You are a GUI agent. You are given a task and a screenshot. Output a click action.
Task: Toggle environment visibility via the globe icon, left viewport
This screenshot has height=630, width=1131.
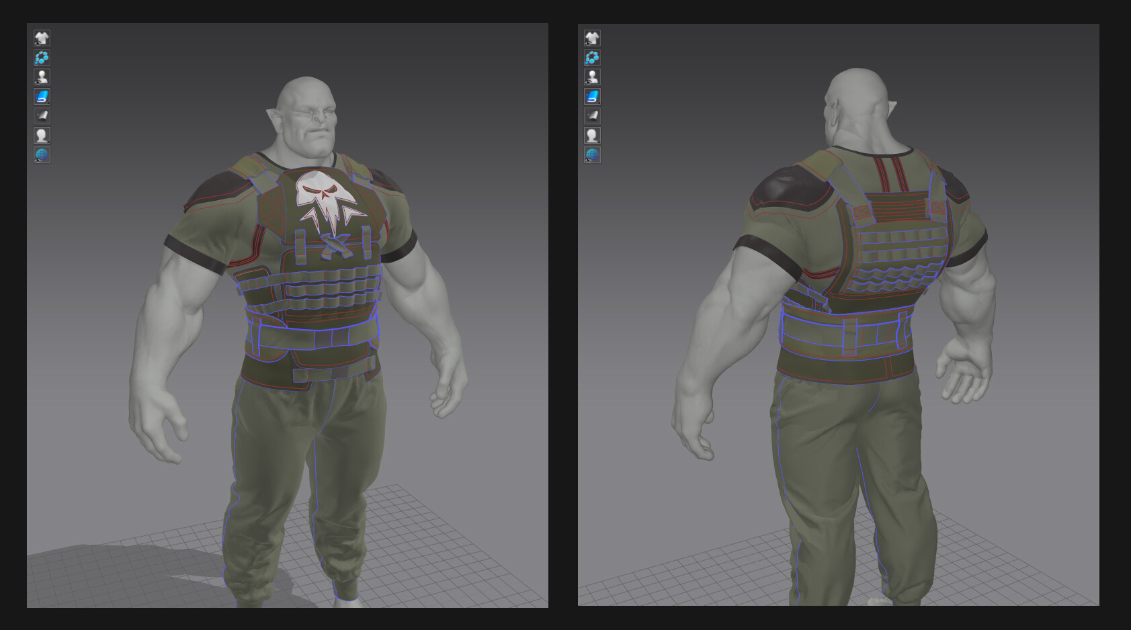(x=42, y=152)
